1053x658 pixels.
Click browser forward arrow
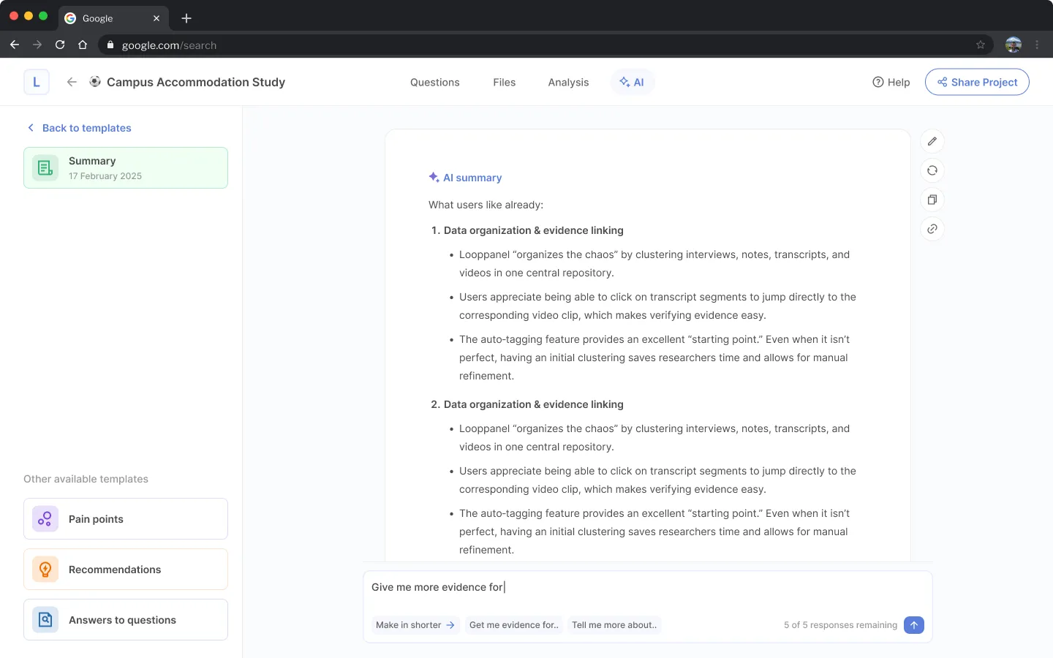[x=37, y=45]
